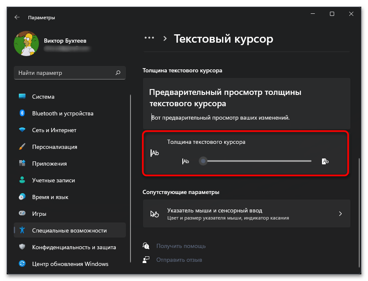Open the System category icon
Screen dimensions: 368x281
pos(23,97)
